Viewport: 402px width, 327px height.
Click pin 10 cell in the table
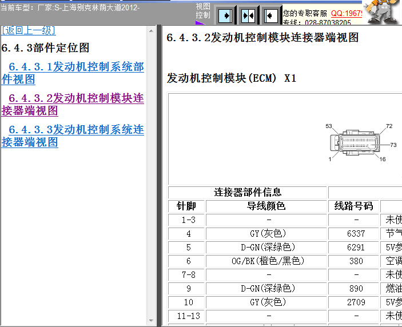tap(186, 302)
